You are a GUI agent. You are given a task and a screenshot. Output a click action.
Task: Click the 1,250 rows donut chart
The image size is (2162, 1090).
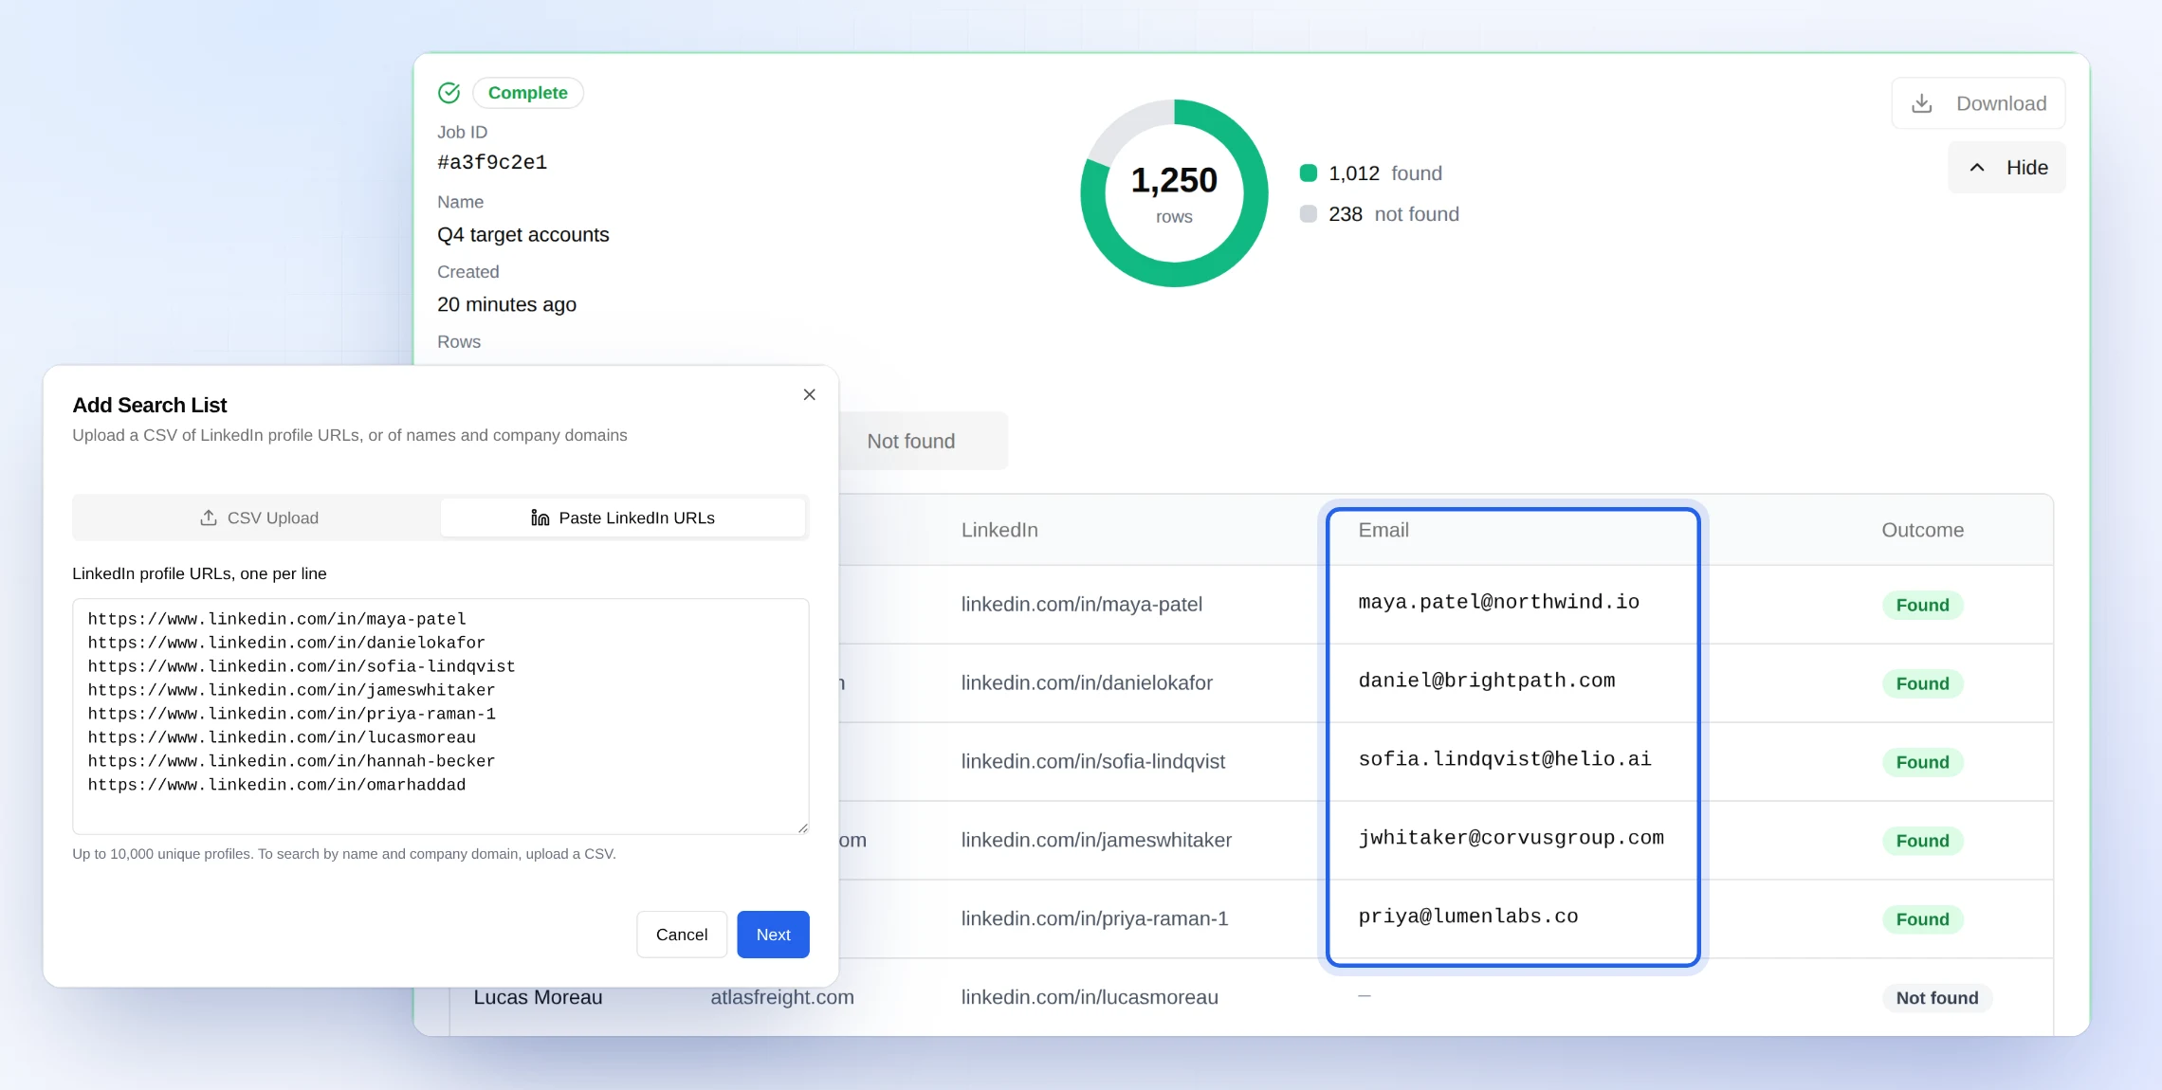[x=1174, y=193]
